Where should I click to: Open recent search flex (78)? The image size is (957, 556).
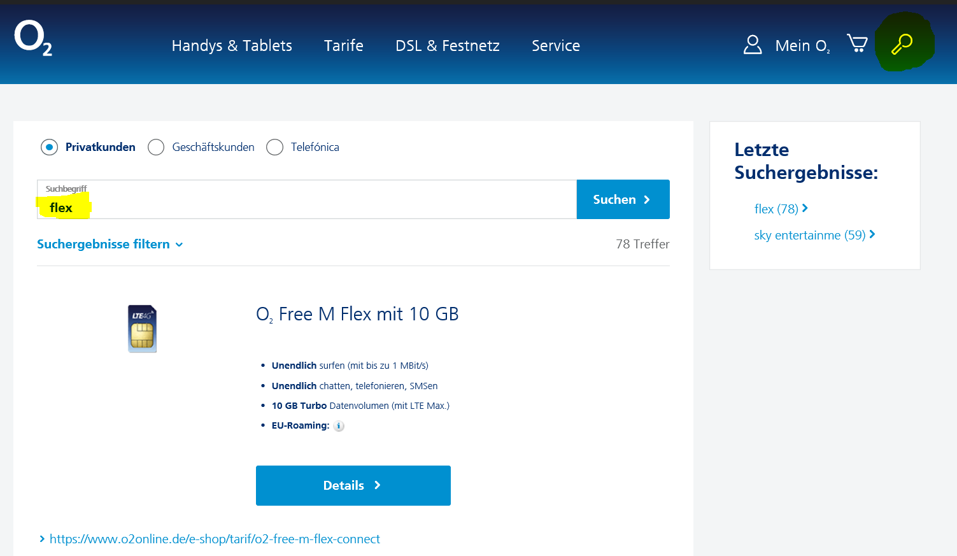click(x=781, y=209)
